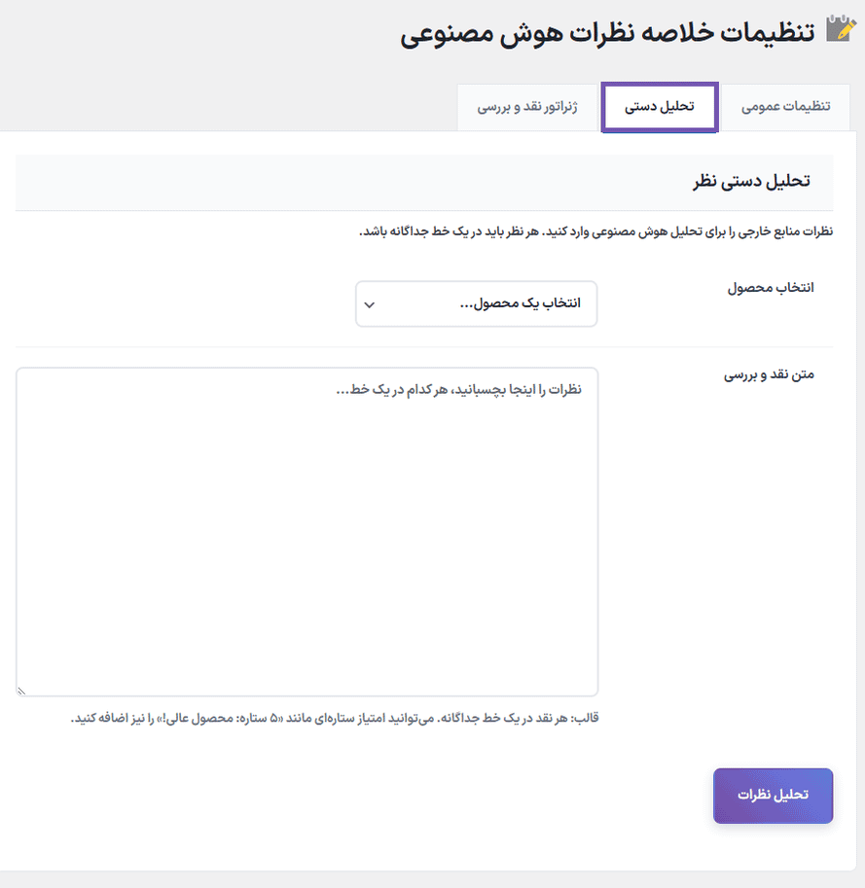This screenshot has height=888, width=865.
Task: Click the انتخاب محصول field label
Action: [x=771, y=289]
